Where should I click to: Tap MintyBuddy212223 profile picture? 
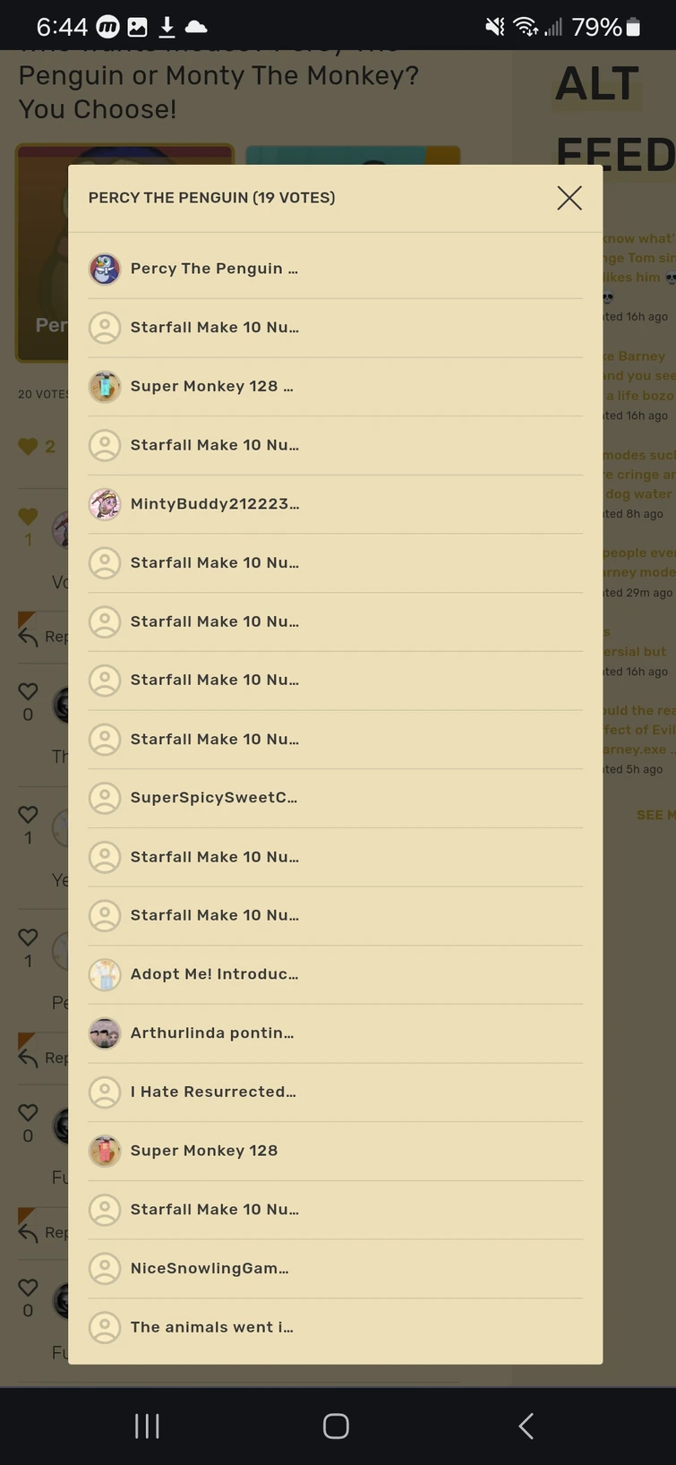(105, 504)
